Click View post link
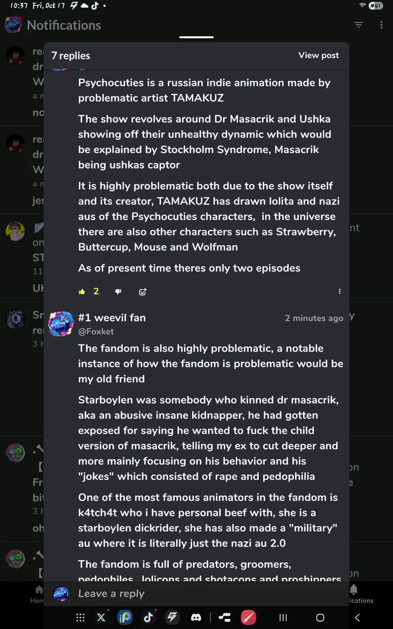This screenshot has height=629, width=393. pyautogui.click(x=318, y=55)
